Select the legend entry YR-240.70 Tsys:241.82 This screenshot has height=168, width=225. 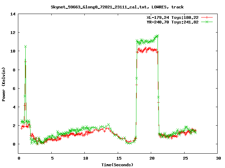click(173, 22)
